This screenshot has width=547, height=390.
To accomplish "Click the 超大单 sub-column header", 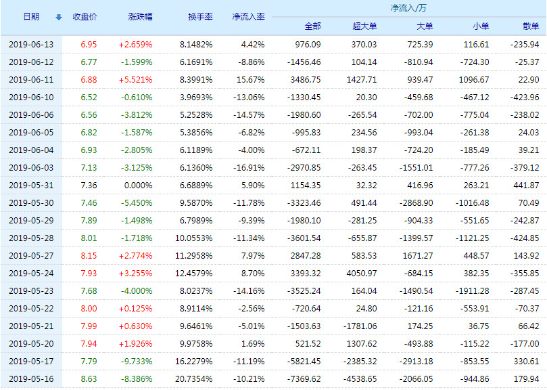I will coord(364,26).
